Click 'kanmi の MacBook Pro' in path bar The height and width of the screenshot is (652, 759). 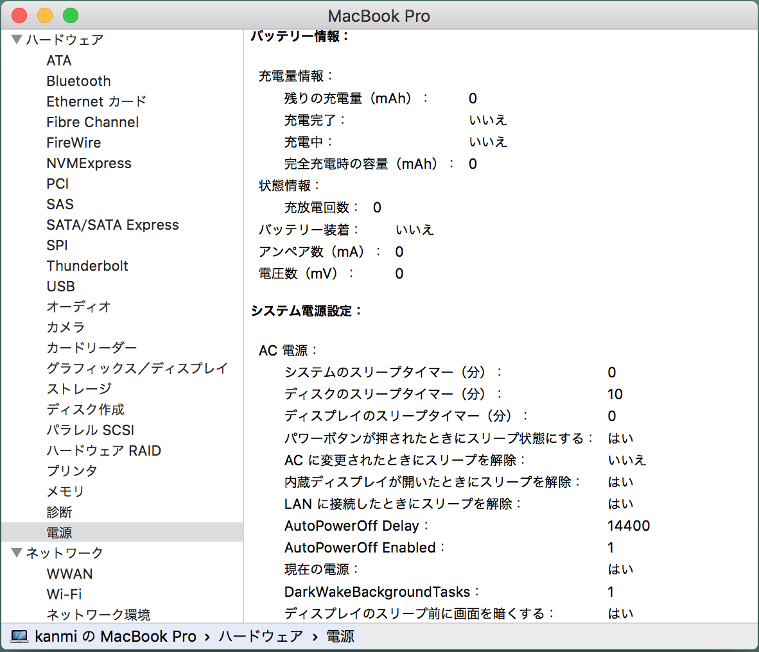pyautogui.click(x=115, y=637)
